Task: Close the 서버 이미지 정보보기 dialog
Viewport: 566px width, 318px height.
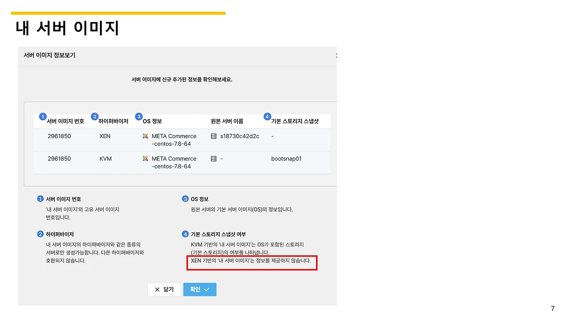Action: pos(336,56)
